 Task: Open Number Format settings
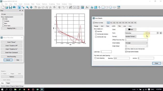tap(131, 36)
